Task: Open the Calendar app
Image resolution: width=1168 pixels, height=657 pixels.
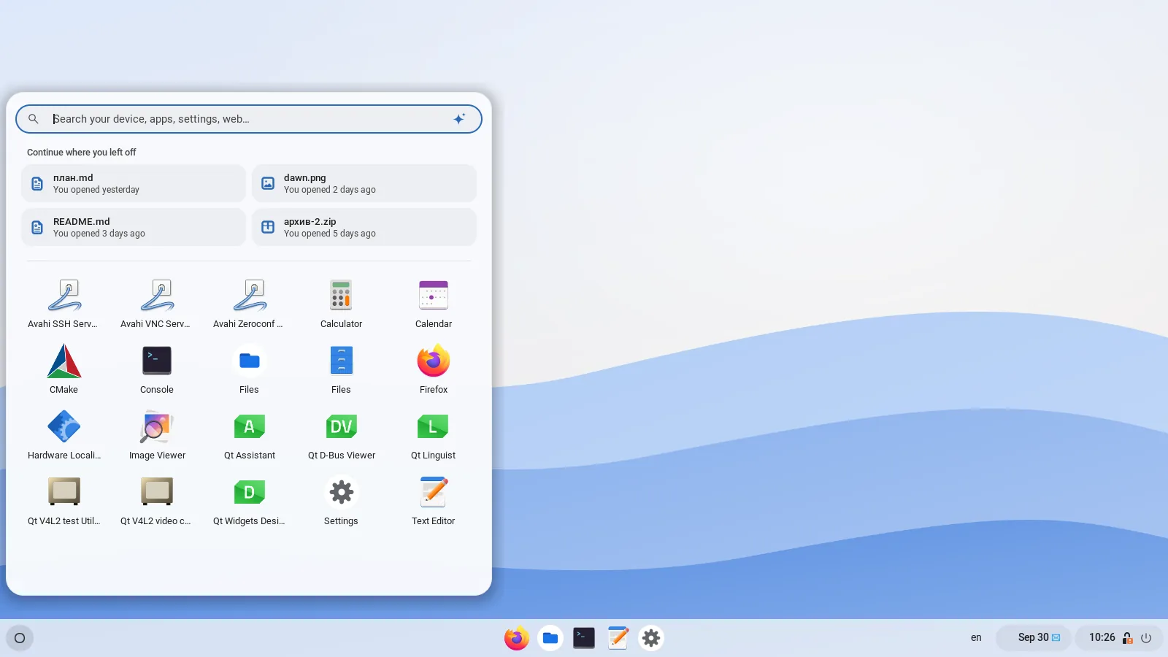Action: (434, 304)
